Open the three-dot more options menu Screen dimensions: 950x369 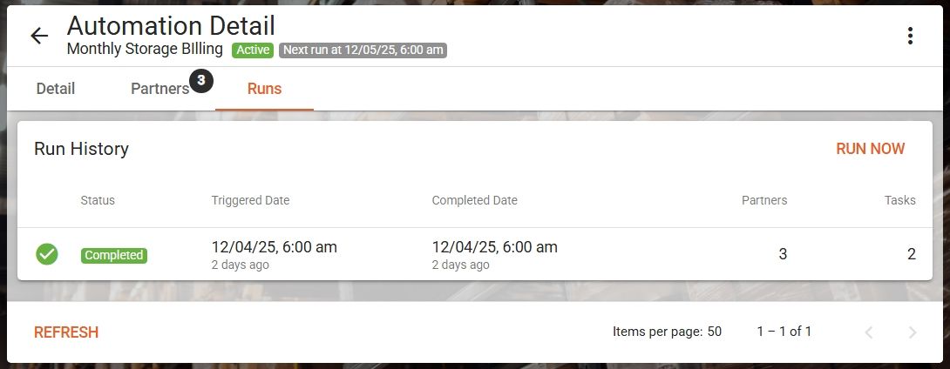coord(910,36)
